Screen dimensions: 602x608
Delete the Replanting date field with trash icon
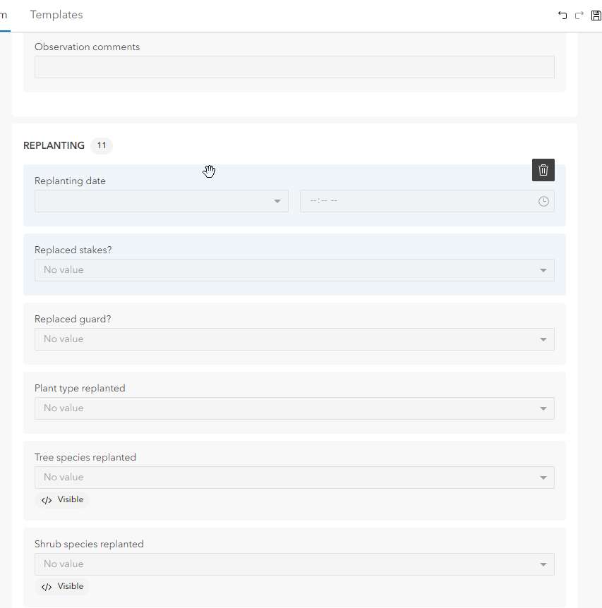(x=543, y=170)
